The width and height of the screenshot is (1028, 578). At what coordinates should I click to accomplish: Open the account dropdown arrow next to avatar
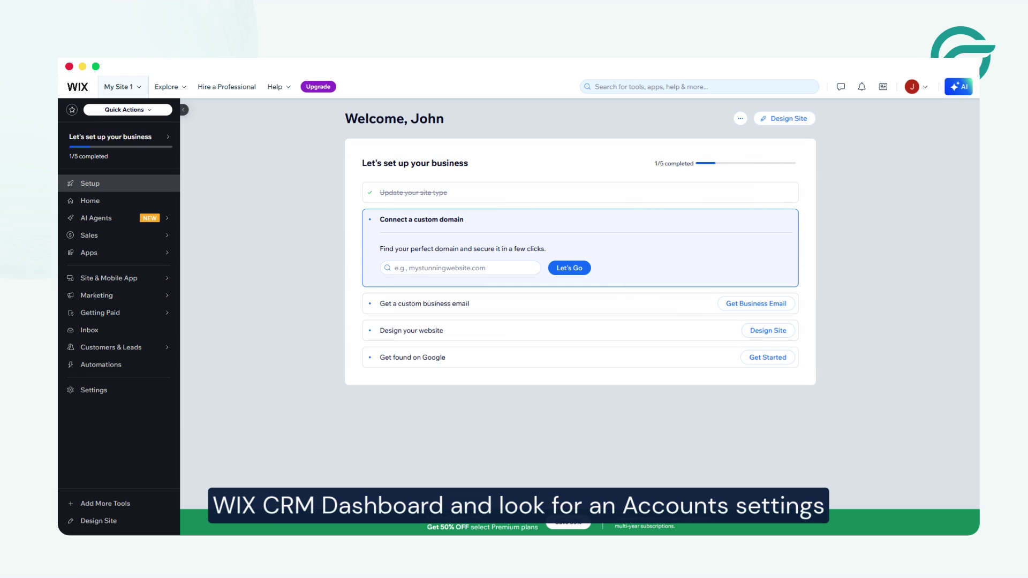925,87
